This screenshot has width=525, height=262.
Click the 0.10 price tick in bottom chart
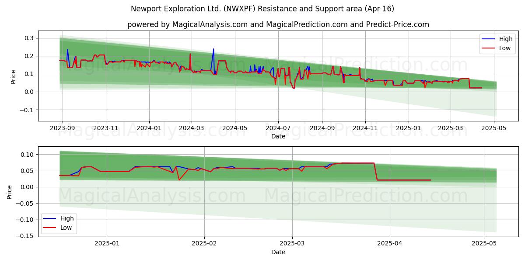[28, 155]
